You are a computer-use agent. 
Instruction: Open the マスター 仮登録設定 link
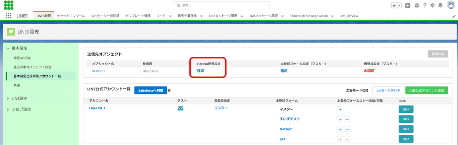tap(221, 108)
